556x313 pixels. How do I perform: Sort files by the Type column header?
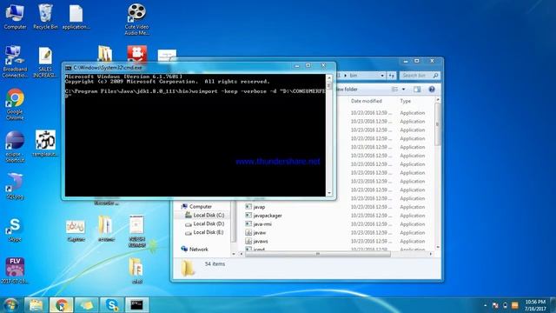pos(406,101)
